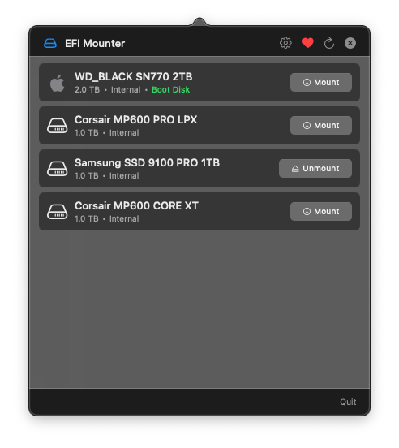Mount the WD_BLACK SN770 2TB EFI partition

click(x=321, y=82)
